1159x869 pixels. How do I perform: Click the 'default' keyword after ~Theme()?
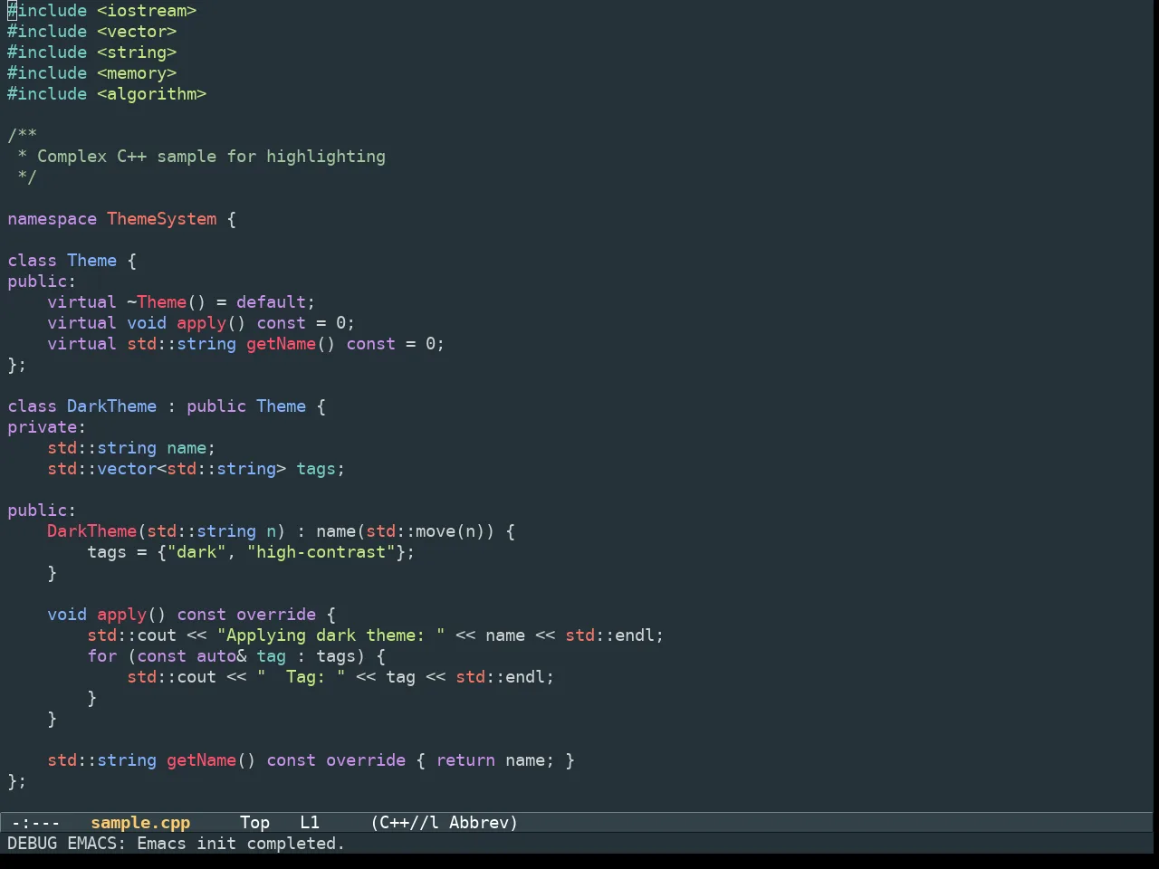272,302
